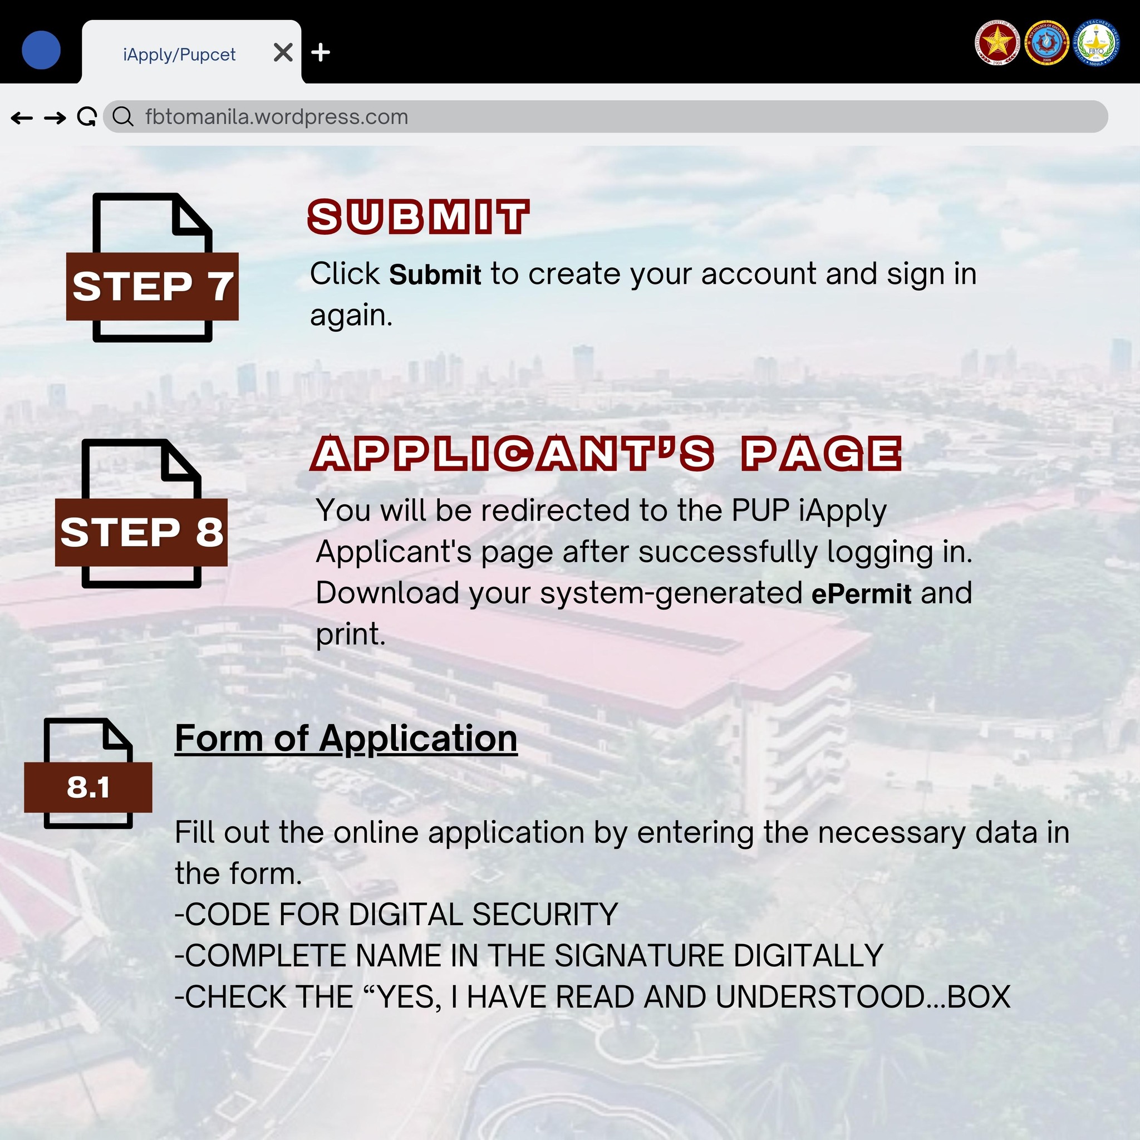Screen dimensions: 1140x1140
Task: Click the "-CHECK THE YES, I HAVE READ" line
Action: [592, 997]
